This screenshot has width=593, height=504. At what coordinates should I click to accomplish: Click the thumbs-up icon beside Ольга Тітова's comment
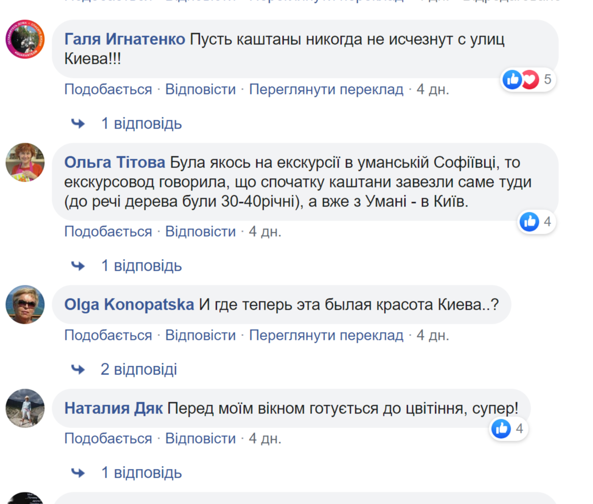[x=529, y=222]
